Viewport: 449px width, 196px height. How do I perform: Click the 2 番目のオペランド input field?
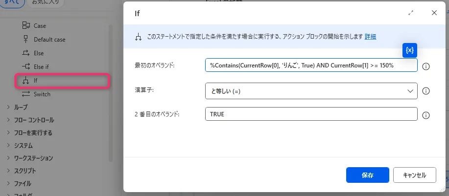tap(311, 114)
